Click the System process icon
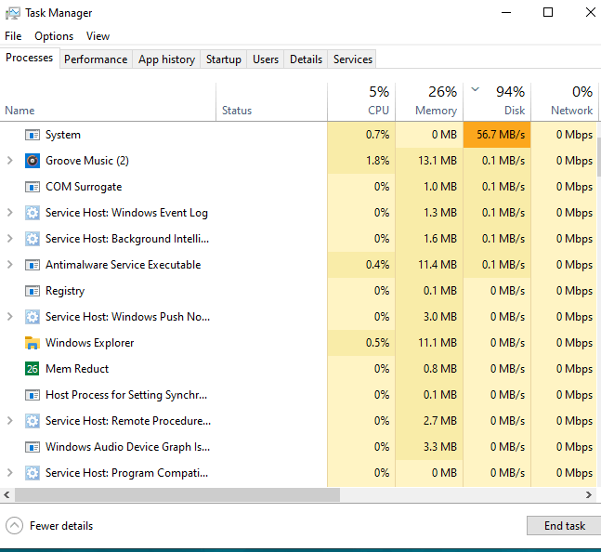601x552 pixels. pyautogui.click(x=33, y=135)
